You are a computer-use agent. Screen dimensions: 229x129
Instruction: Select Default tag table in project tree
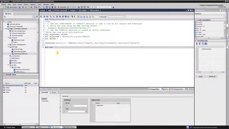21,54
